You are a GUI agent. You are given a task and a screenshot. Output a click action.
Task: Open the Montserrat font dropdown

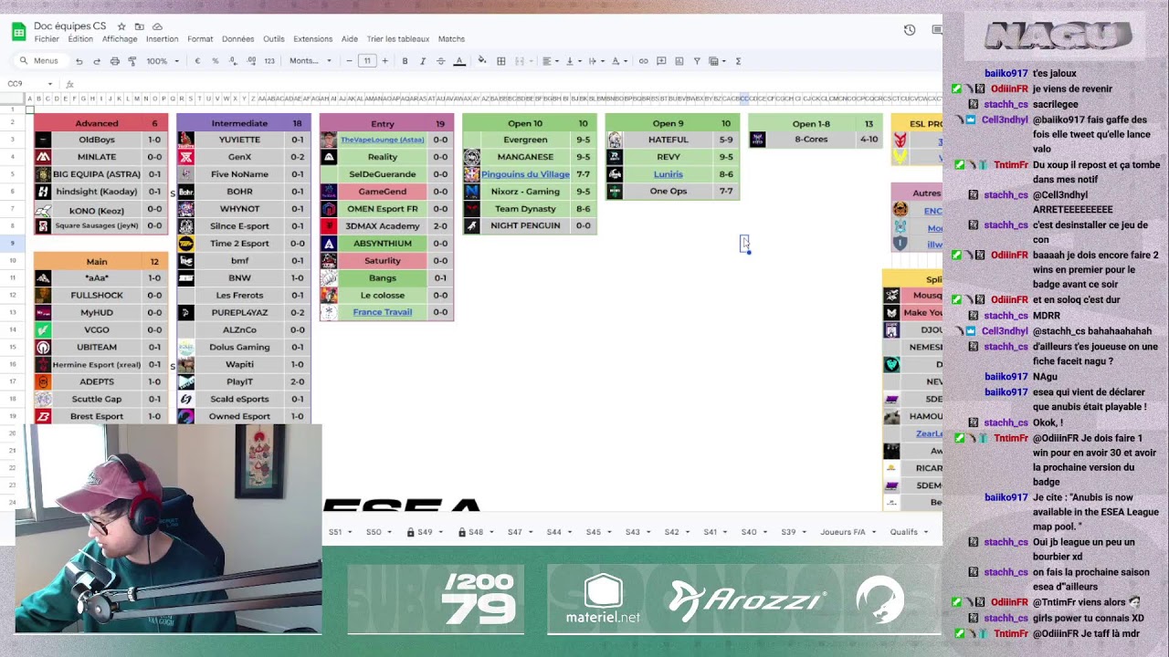[x=311, y=61]
